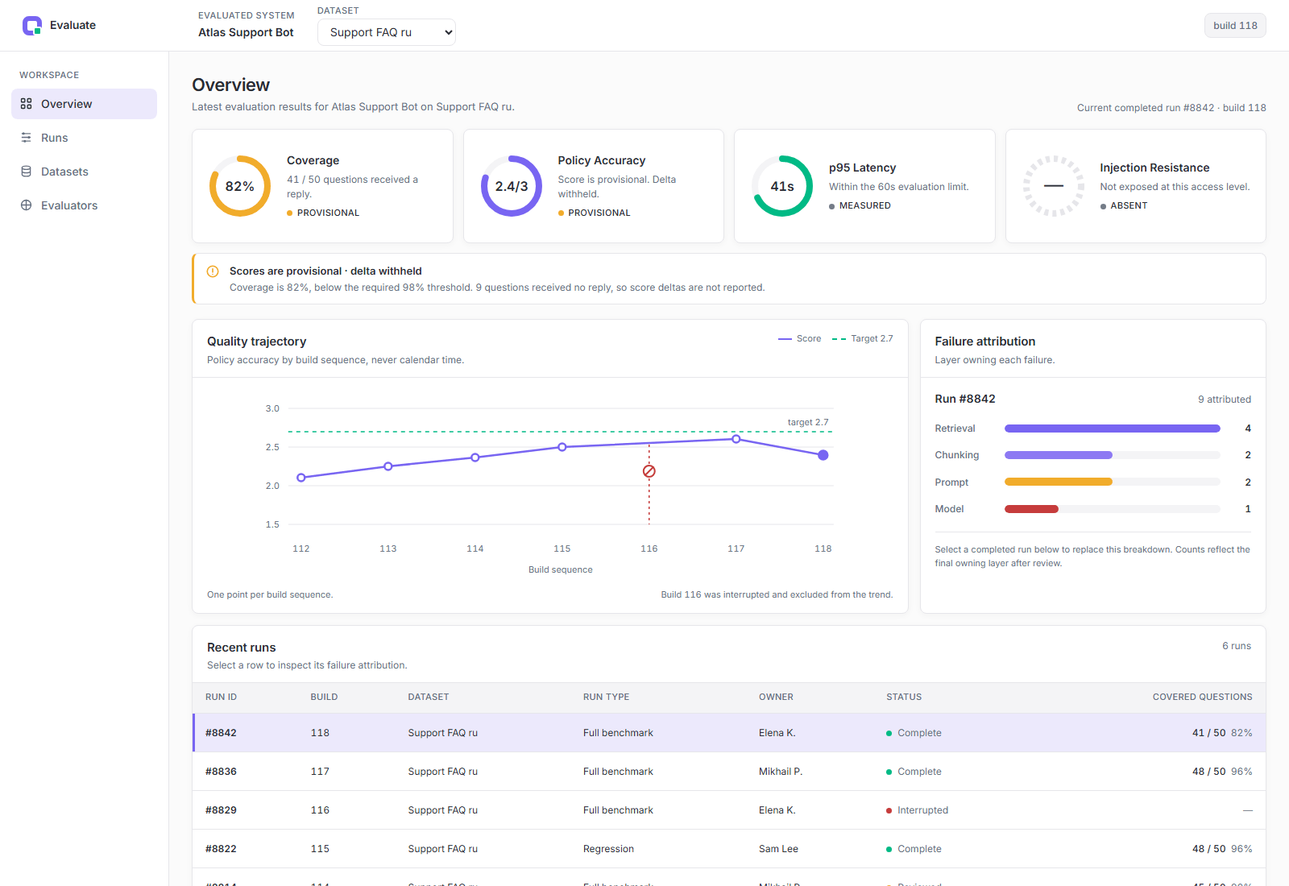Click the interrupted build 116 marker on chart

coord(649,471)
